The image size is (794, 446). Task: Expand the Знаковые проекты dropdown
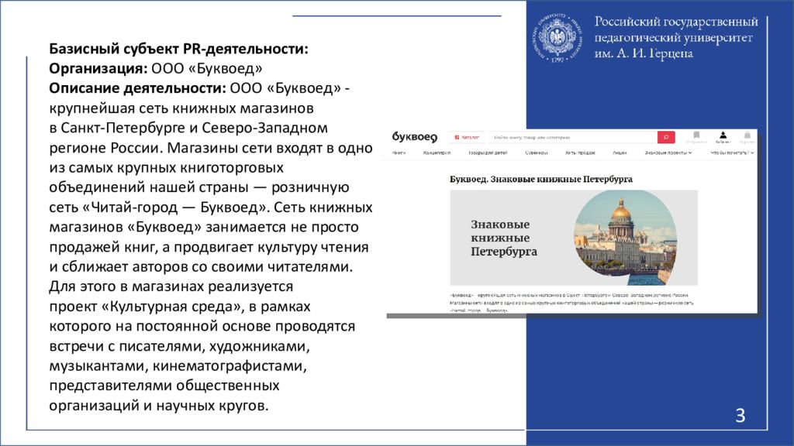[668, 153]
